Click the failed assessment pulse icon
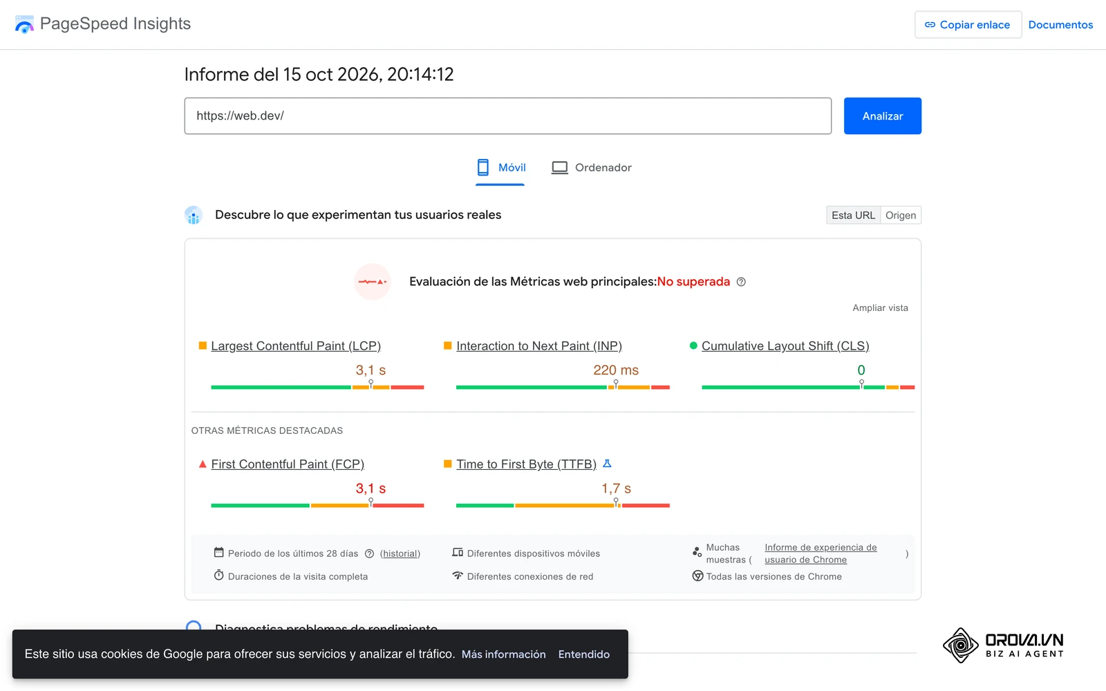This screenshot has width=1106, height=691. click(x=372, y=281)
